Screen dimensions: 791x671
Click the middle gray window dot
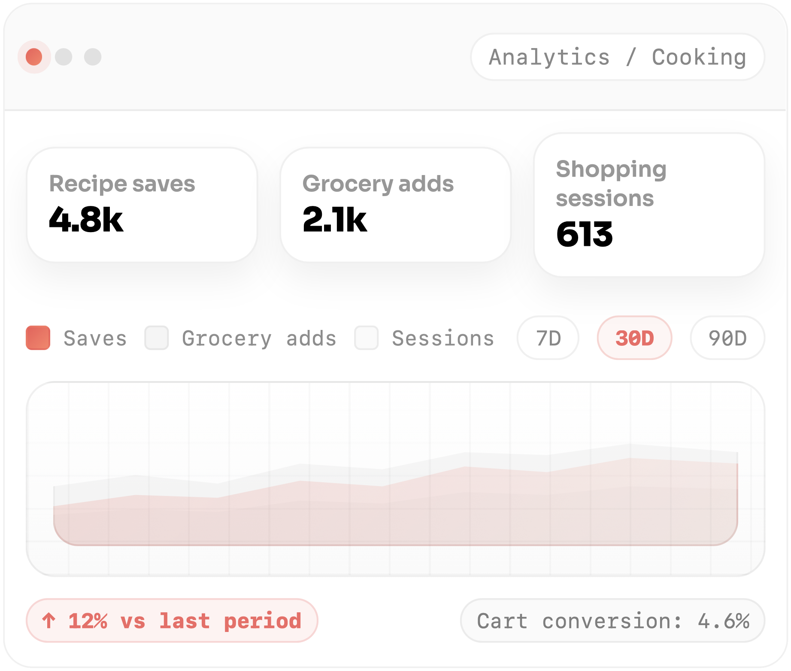(x=63, y=56)
